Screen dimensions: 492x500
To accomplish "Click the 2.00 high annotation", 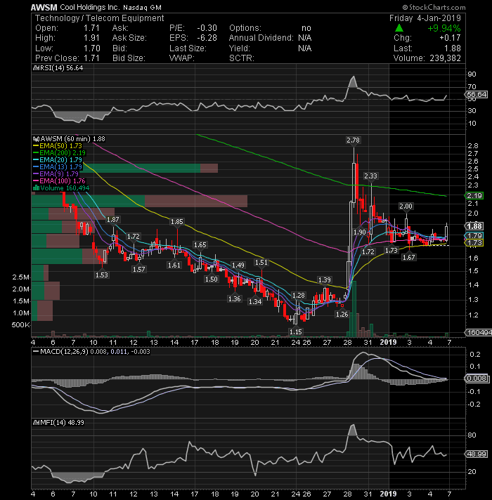I will (406, 206).
